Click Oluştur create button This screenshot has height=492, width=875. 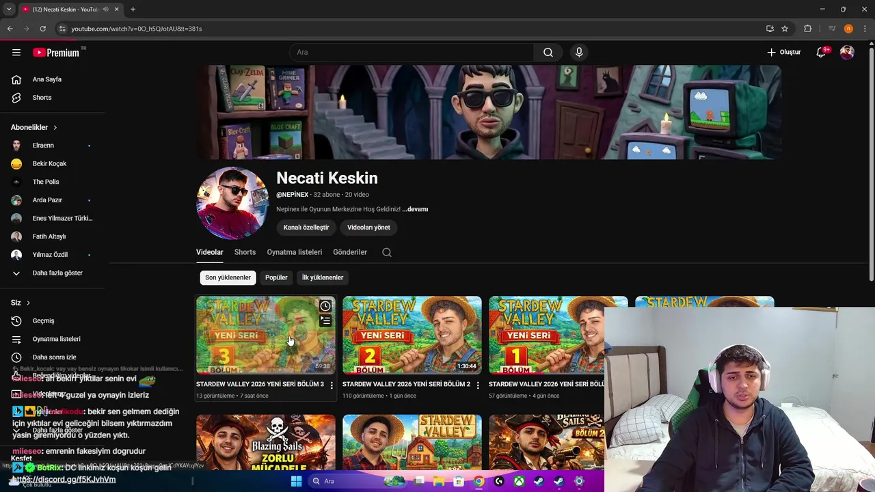click(x=783, y=53)
